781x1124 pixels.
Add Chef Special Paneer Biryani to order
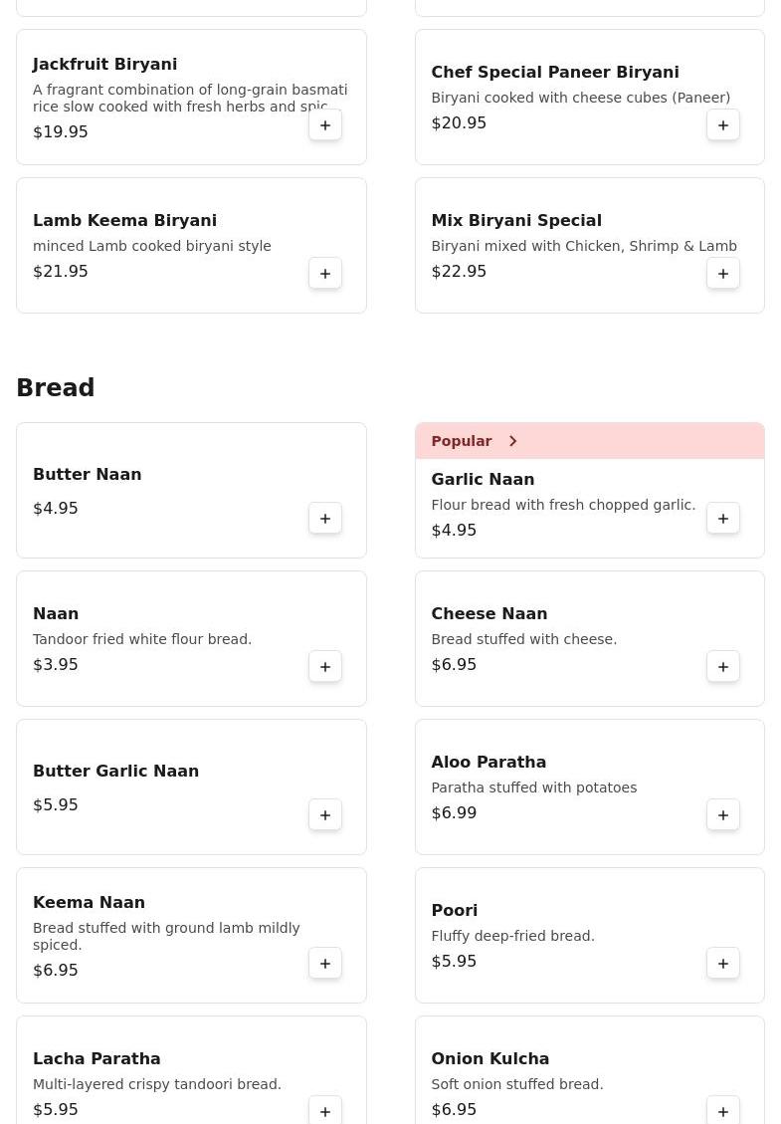[723, 125]
